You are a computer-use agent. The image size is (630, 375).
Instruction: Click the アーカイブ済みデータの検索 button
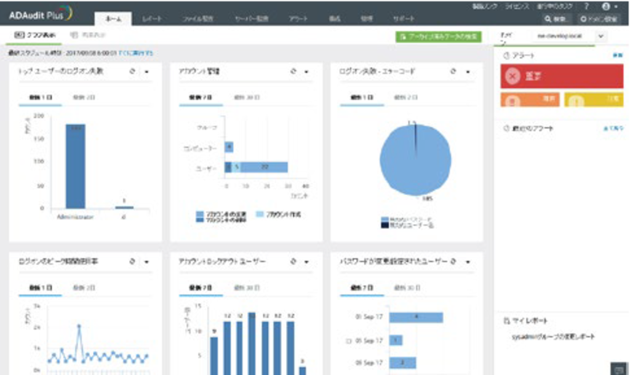[x=440, y=36]
